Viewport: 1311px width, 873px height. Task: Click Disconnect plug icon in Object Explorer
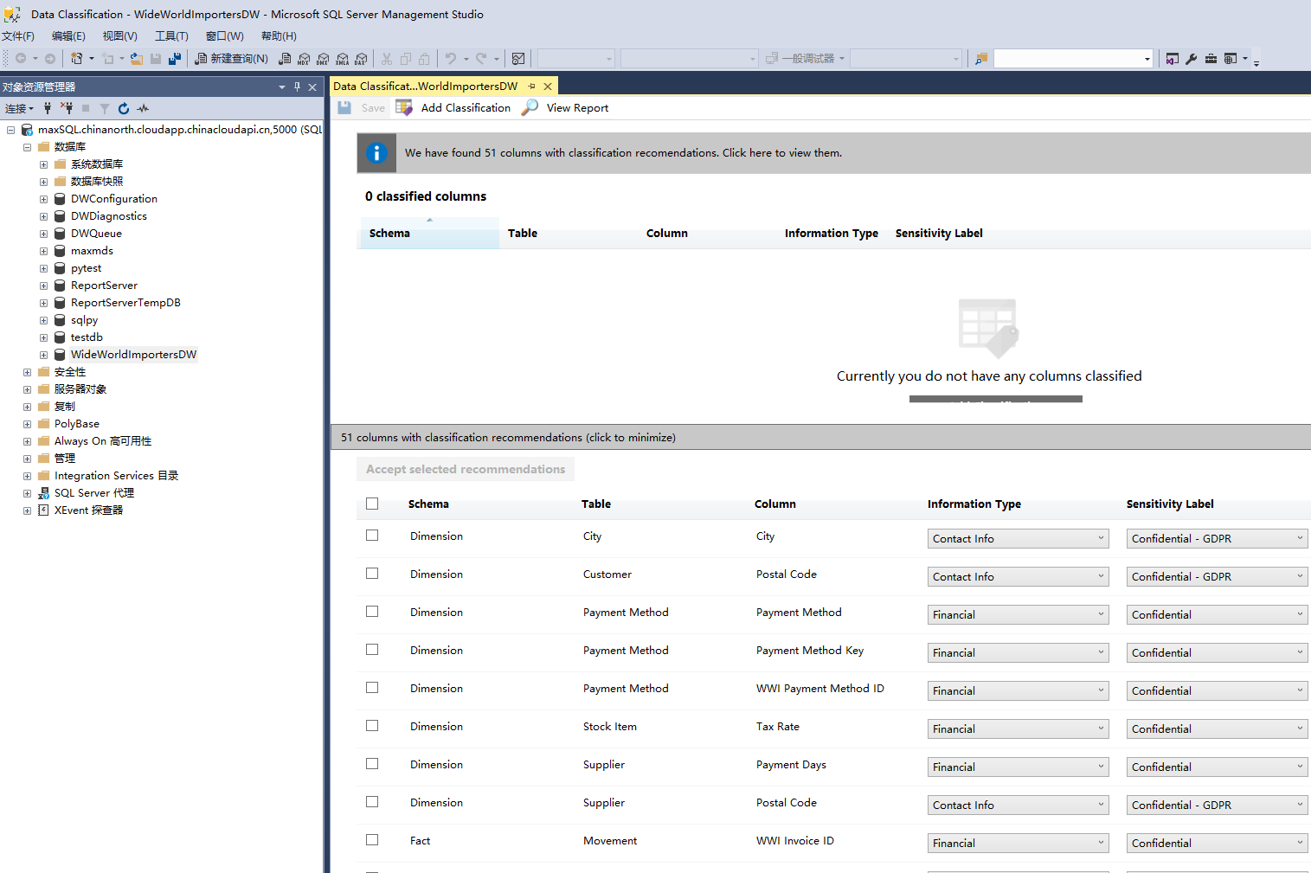tap(67, 108)
